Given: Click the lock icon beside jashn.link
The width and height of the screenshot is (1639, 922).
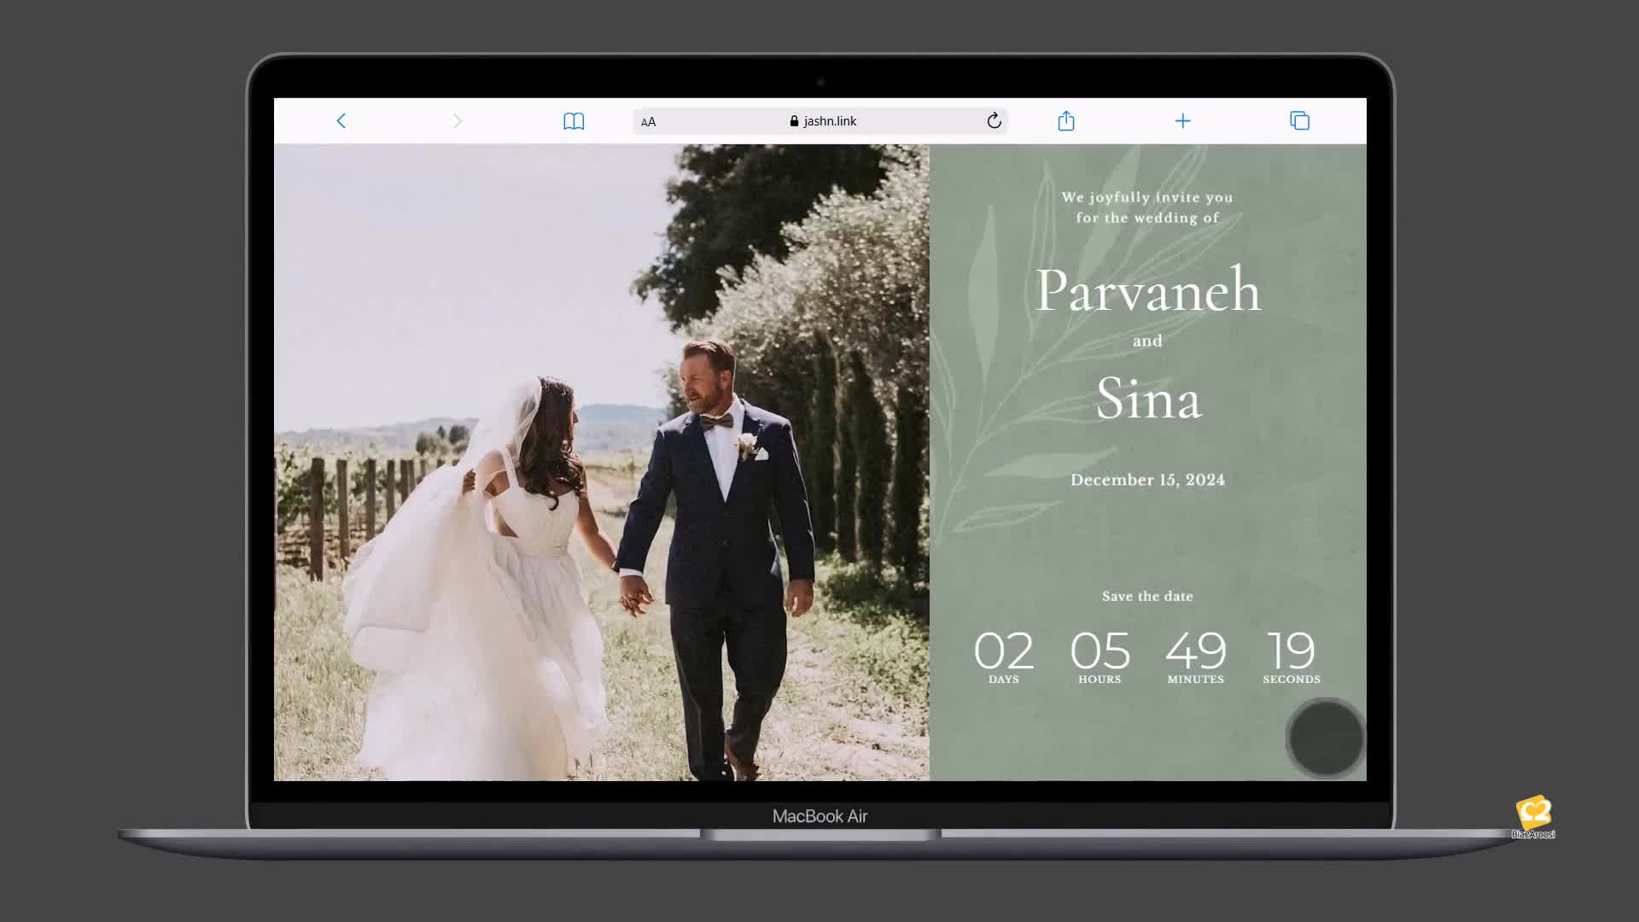Looking at the screenshot, I should (794, 121).
